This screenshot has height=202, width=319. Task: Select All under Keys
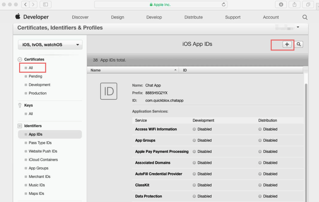(x=31, y=114)
